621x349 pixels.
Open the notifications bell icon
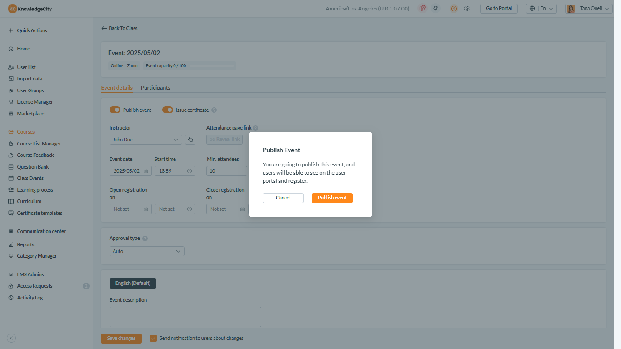click(x=436, y=9)
